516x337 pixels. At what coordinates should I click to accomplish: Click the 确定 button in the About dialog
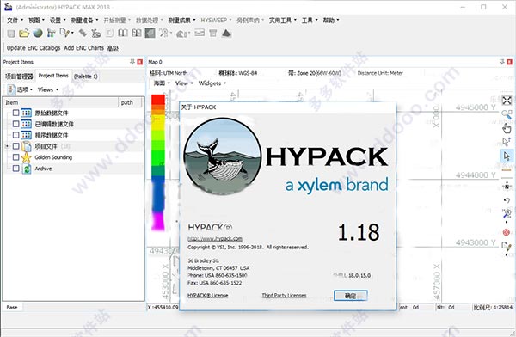pyautogui.click(x=351, y=296)
